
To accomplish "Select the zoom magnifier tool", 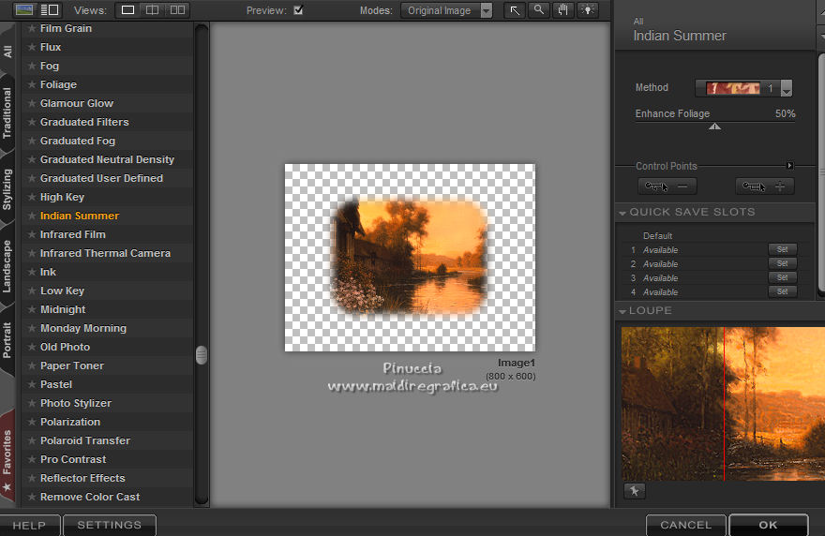I will pos(539,10).
